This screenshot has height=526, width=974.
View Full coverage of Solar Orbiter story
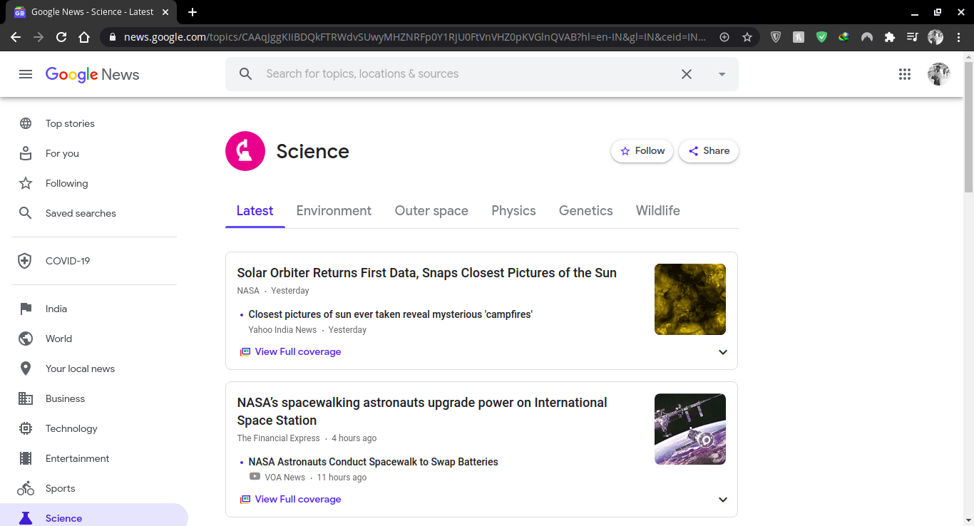click(x=290, y=351)
